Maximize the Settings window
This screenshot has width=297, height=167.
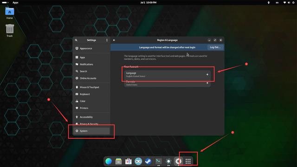pos(215,40)
